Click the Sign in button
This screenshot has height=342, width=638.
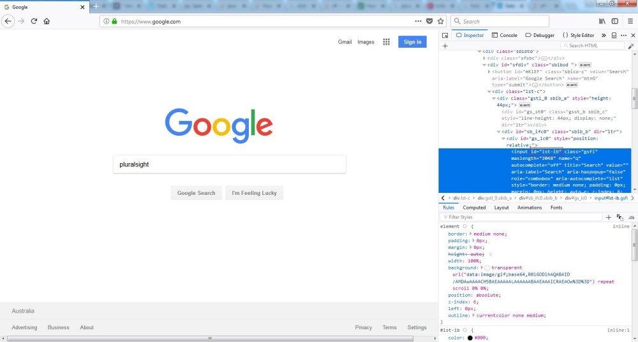click(x=412, y=42)
